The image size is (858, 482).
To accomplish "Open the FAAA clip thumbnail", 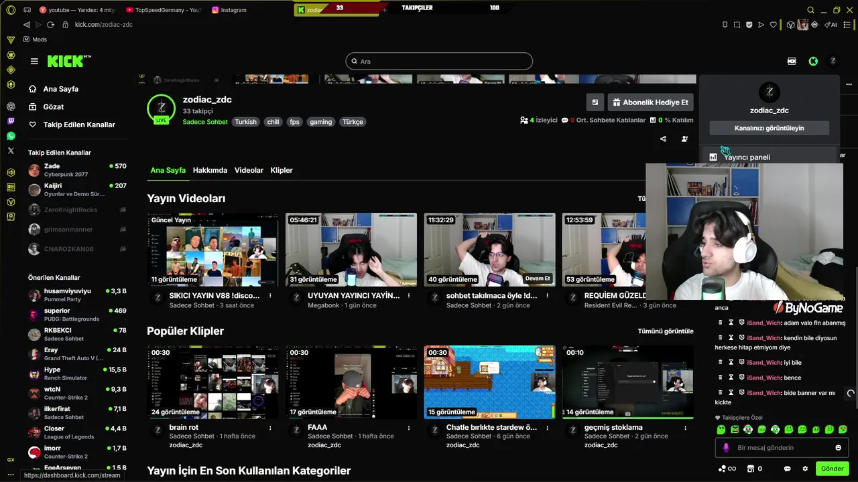I will (x=351, y=382).
